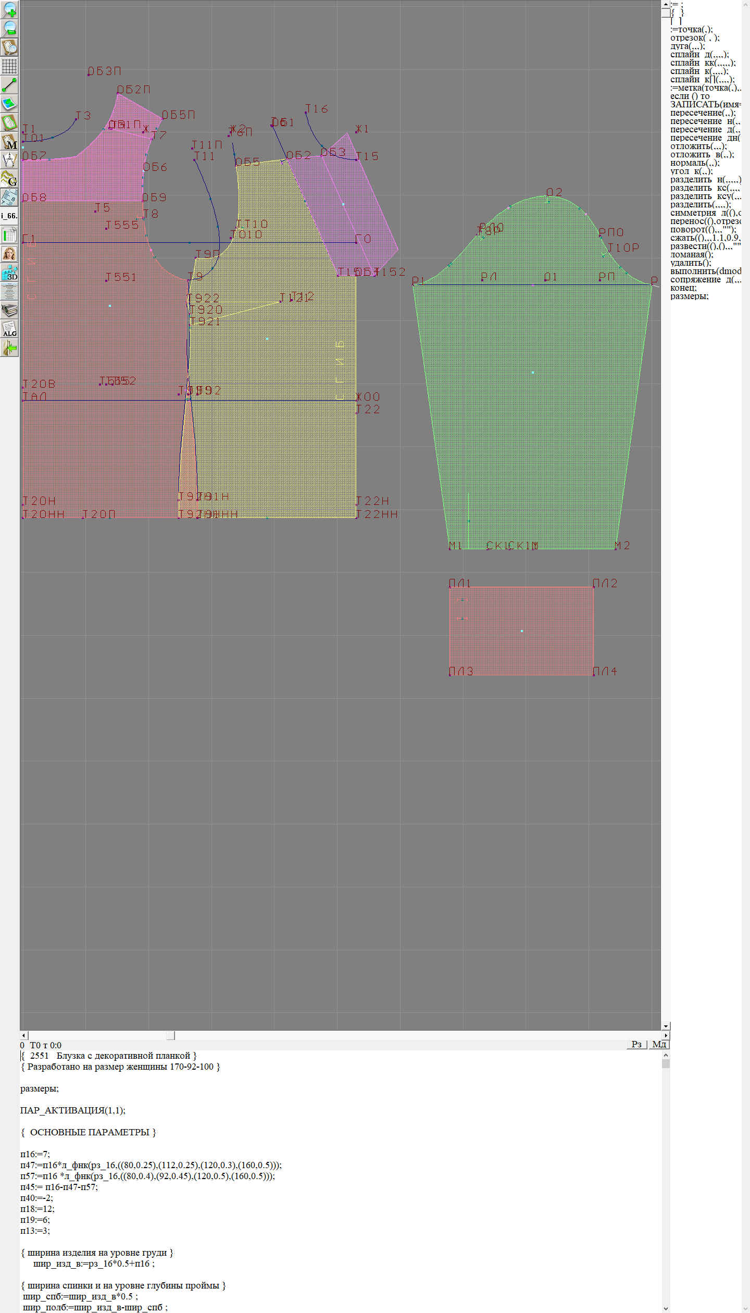Insert the 'отрезок( , );' command template
The height and width of the screenshot is (1313, 750).
695,38
